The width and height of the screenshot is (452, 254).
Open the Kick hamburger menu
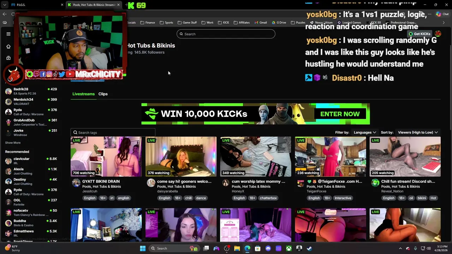[x=8, y=34]
